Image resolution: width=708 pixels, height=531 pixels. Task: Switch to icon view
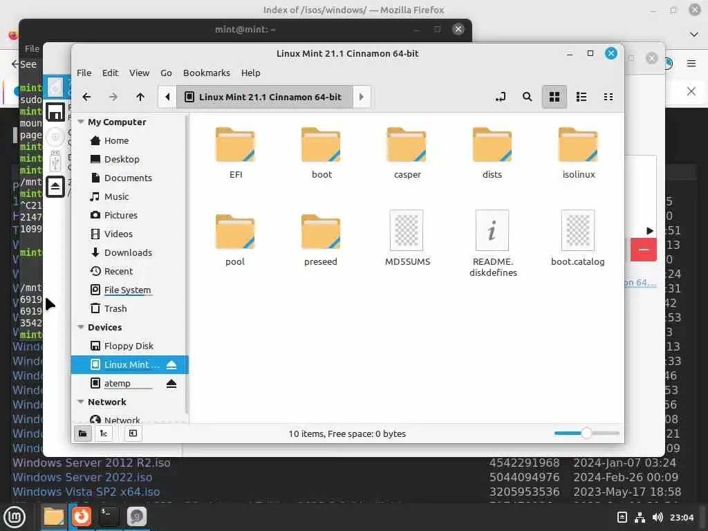(554, 97)
